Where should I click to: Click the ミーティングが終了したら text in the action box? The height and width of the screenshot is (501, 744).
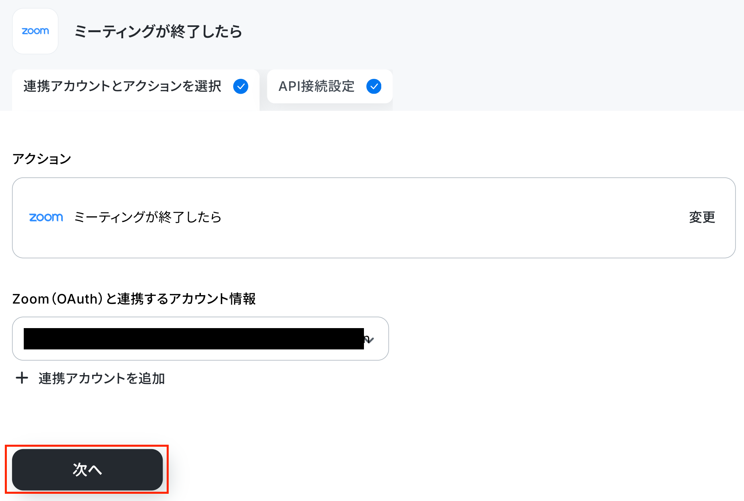(x=148, y=218)
